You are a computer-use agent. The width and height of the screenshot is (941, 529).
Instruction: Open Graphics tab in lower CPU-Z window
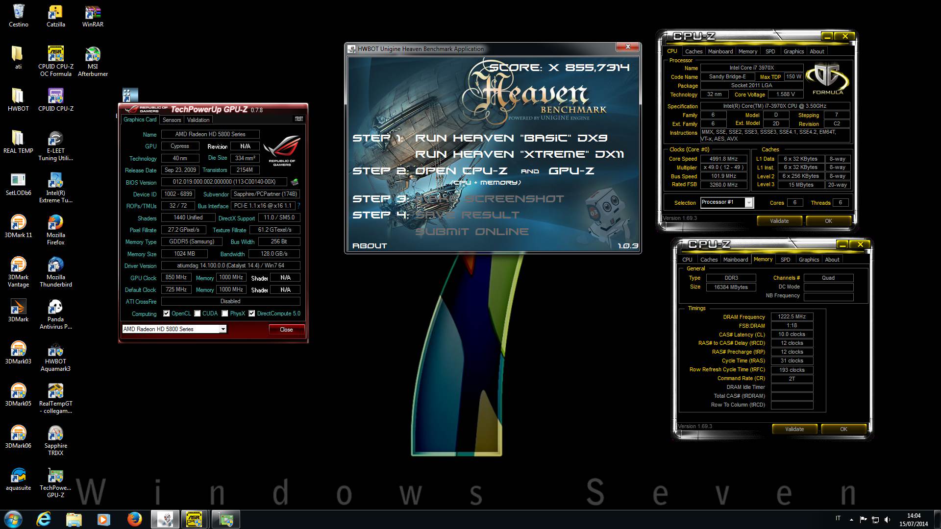(809, 260)
